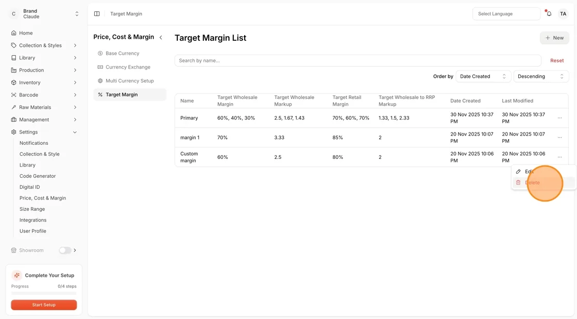Click the Search by name field
Screen dimensions: 577x319
pos(358,60)
